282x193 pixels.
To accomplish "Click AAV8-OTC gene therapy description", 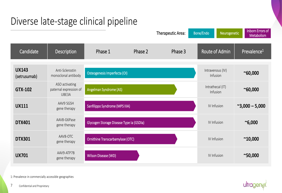I will (x=66, y=139).
